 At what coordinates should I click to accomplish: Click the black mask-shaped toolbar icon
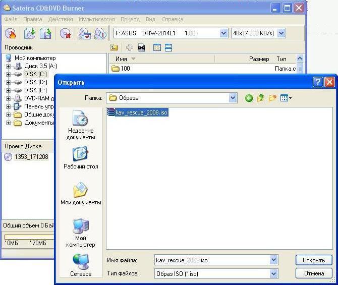tap(141, 47)
